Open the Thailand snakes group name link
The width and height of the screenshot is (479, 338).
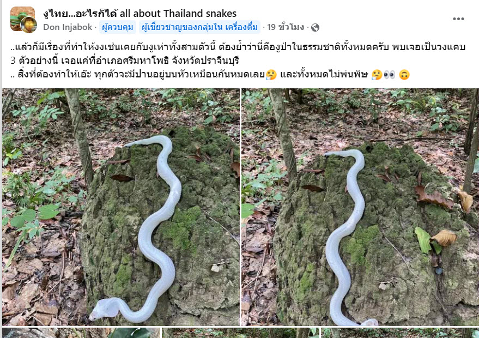[x=140, y=14]
